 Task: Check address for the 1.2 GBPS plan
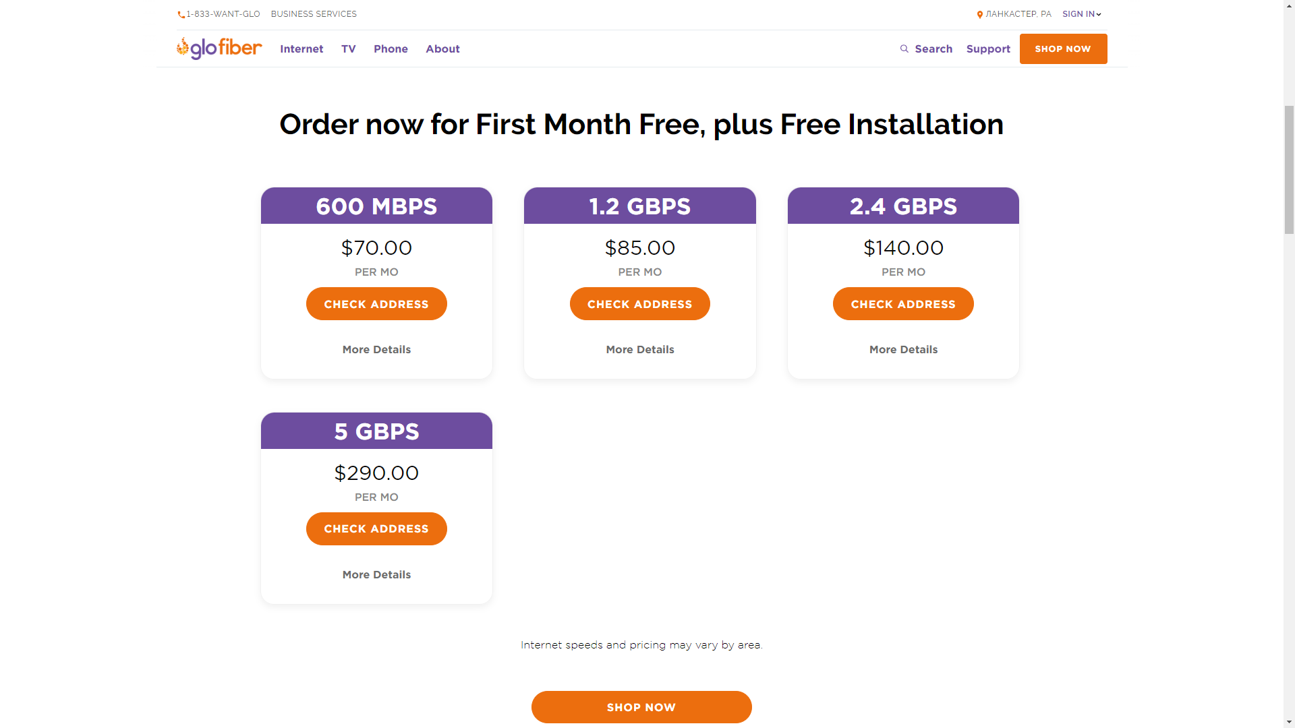(639, 304)
